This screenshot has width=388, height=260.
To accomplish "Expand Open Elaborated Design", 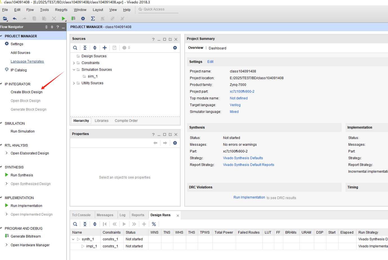I will point(6,153).
